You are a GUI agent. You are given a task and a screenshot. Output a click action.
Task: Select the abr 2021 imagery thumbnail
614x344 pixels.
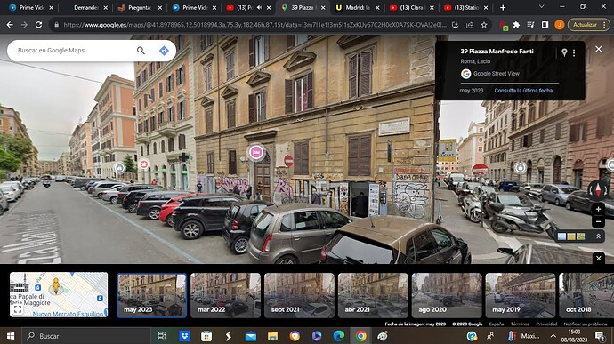373,295
